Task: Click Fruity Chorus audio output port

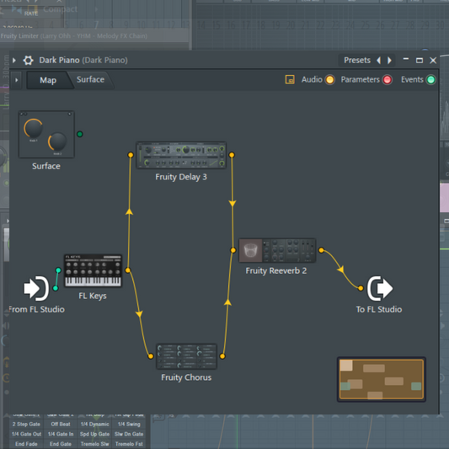Action: pos(222,356)
